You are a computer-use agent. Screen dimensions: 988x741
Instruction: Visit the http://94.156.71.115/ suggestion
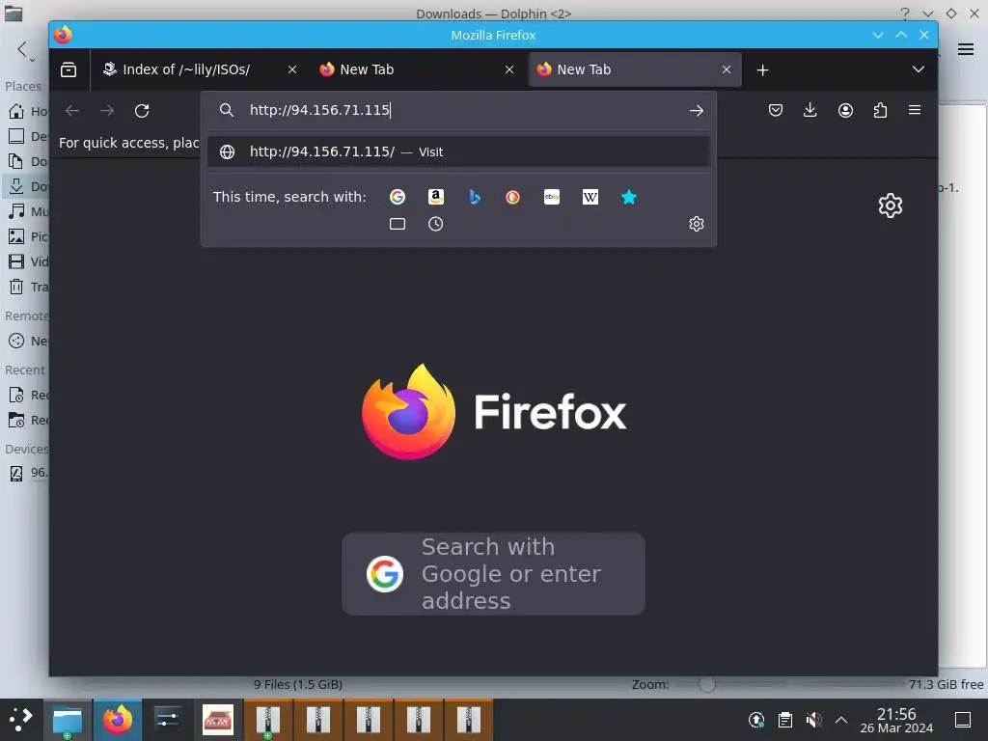458,151
